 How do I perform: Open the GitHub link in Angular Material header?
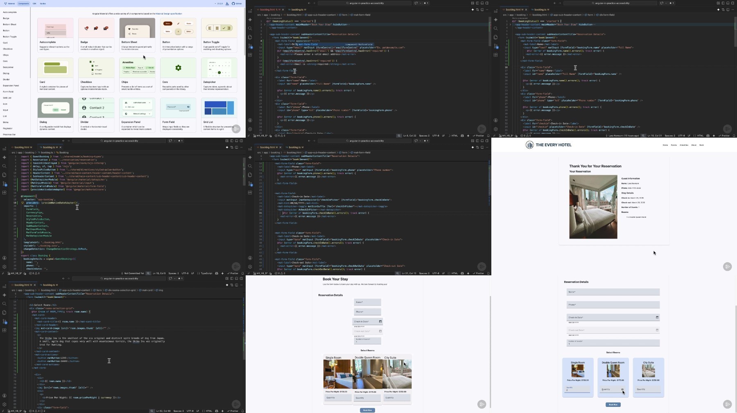(x=237, y=3)
